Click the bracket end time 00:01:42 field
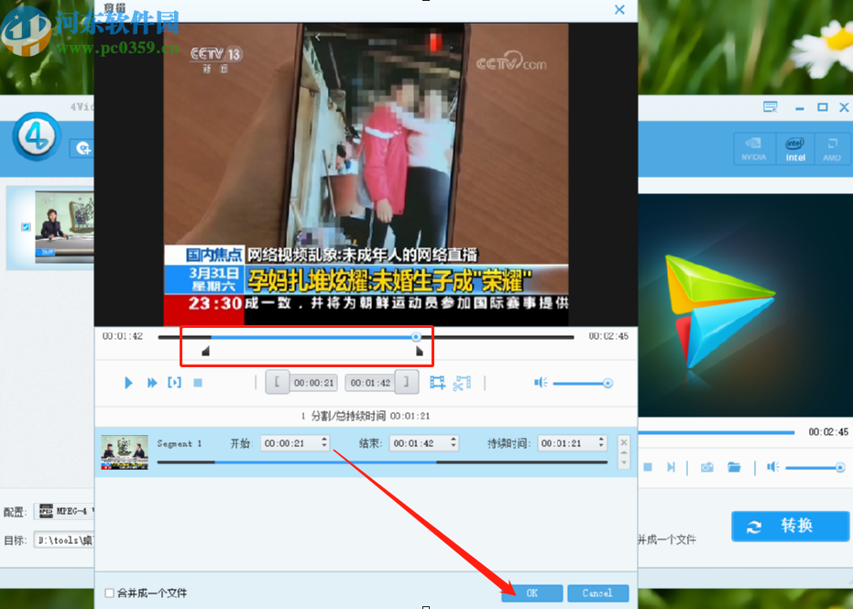This screenshot has width=853, height=609. (370, 383)
